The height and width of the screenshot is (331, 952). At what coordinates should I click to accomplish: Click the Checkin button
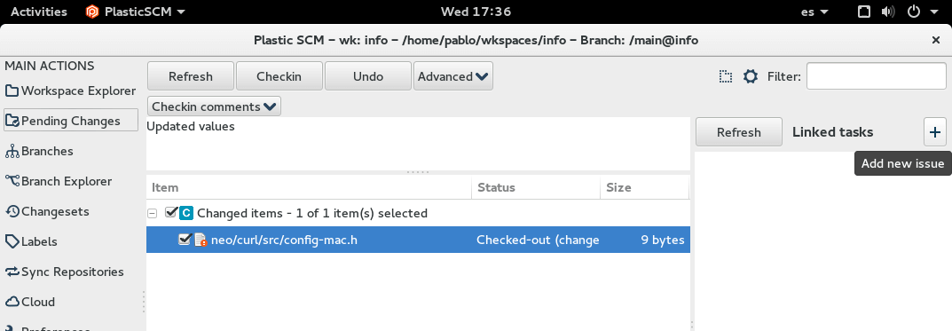(x=279, y=76)
